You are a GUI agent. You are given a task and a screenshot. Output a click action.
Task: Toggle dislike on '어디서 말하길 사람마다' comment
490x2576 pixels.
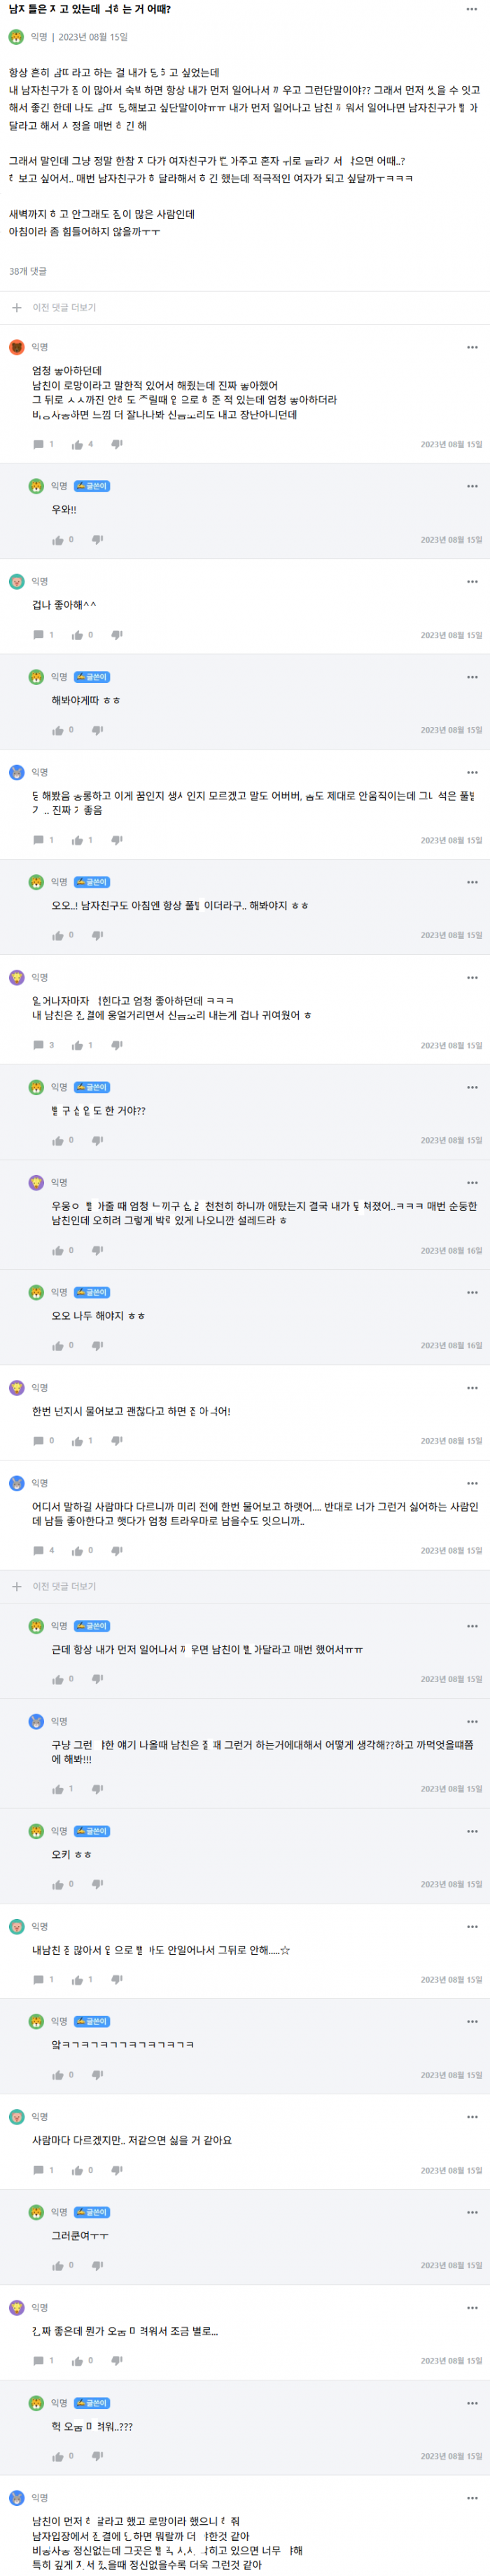point(117,1551)
